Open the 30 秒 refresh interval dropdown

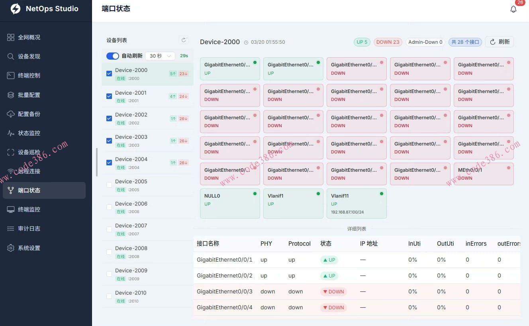[x=160, y=56]
